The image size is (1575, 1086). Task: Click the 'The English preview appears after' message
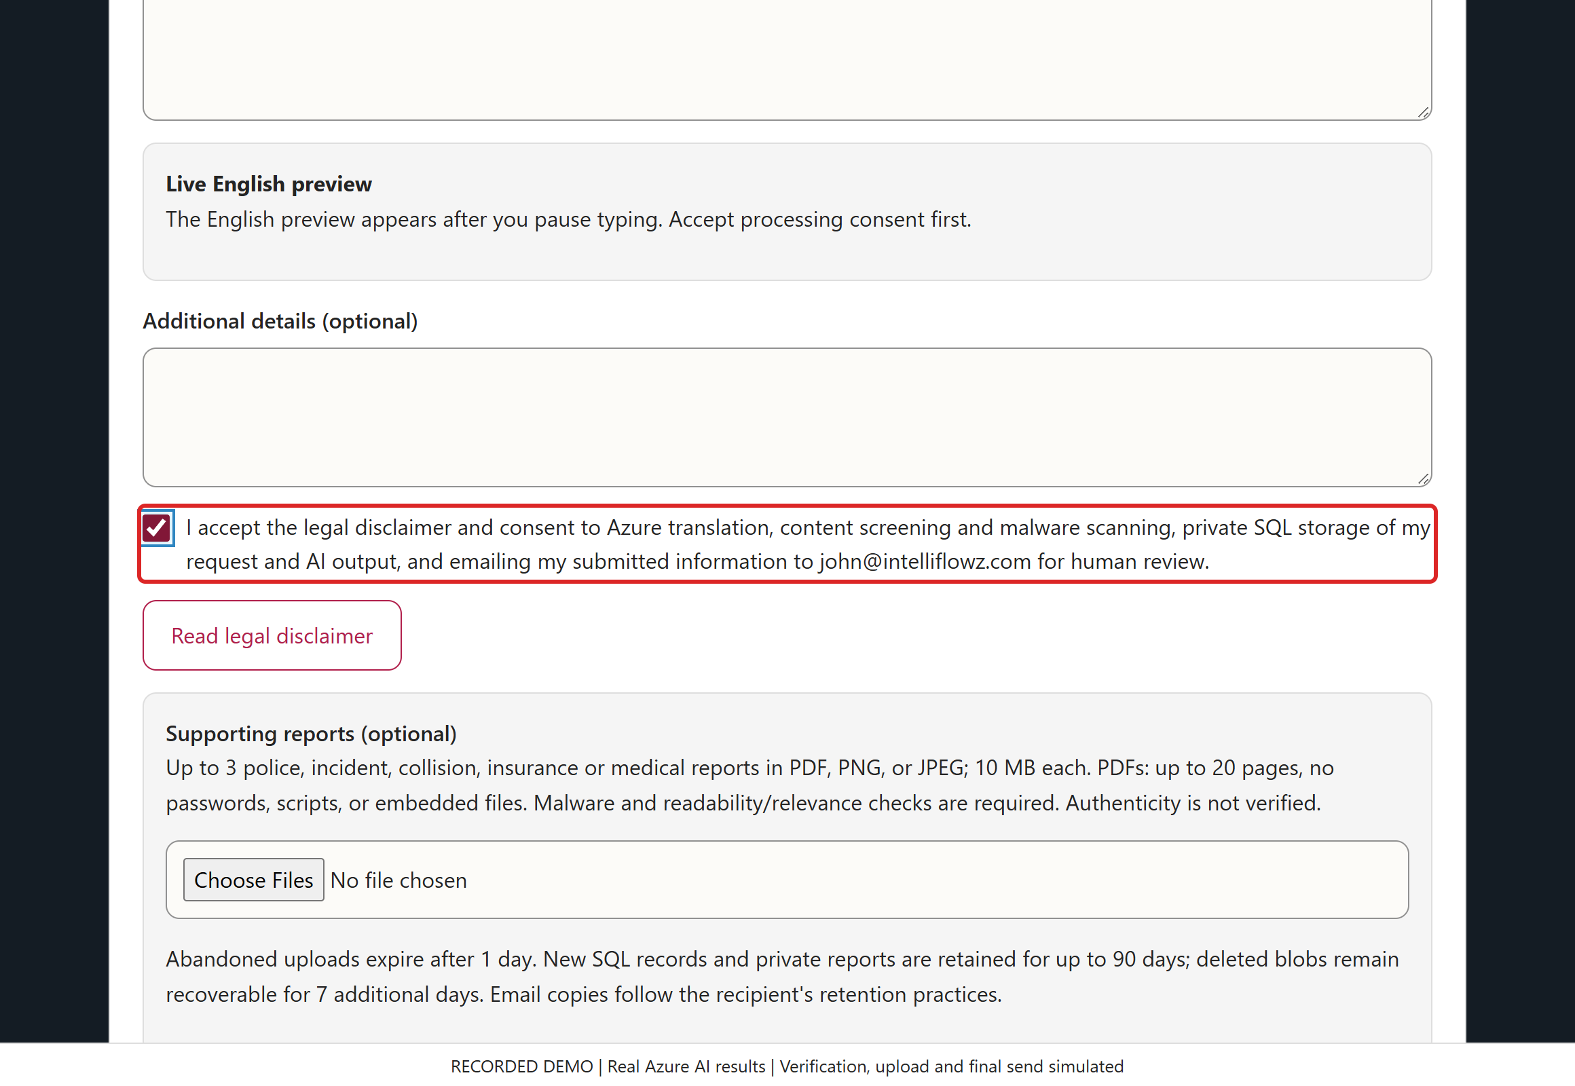pos(568,220)
